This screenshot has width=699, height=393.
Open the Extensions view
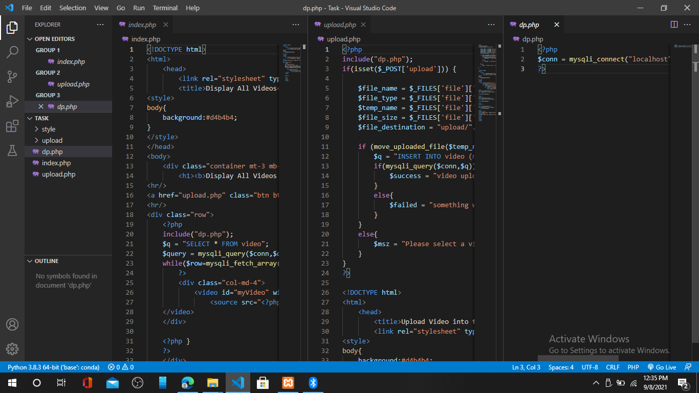point(12,125)
